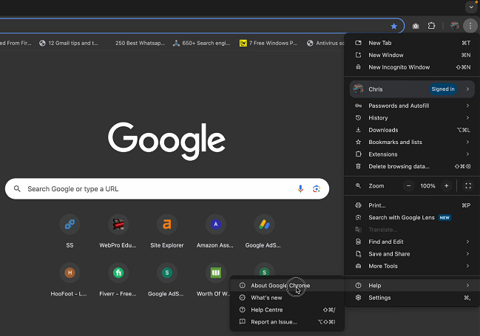This screenshot has width=480, height=336.
Task: Click the Help menu item
Action: click(412, 286)
